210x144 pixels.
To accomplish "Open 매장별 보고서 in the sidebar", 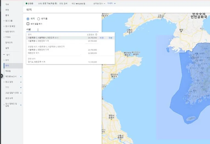I will pos(11,77).
